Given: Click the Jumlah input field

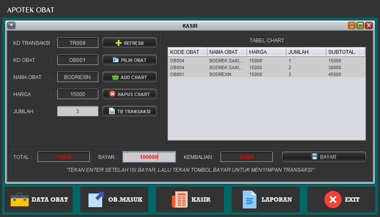Looking at the screenshot, I should click(x=77, y=111).
